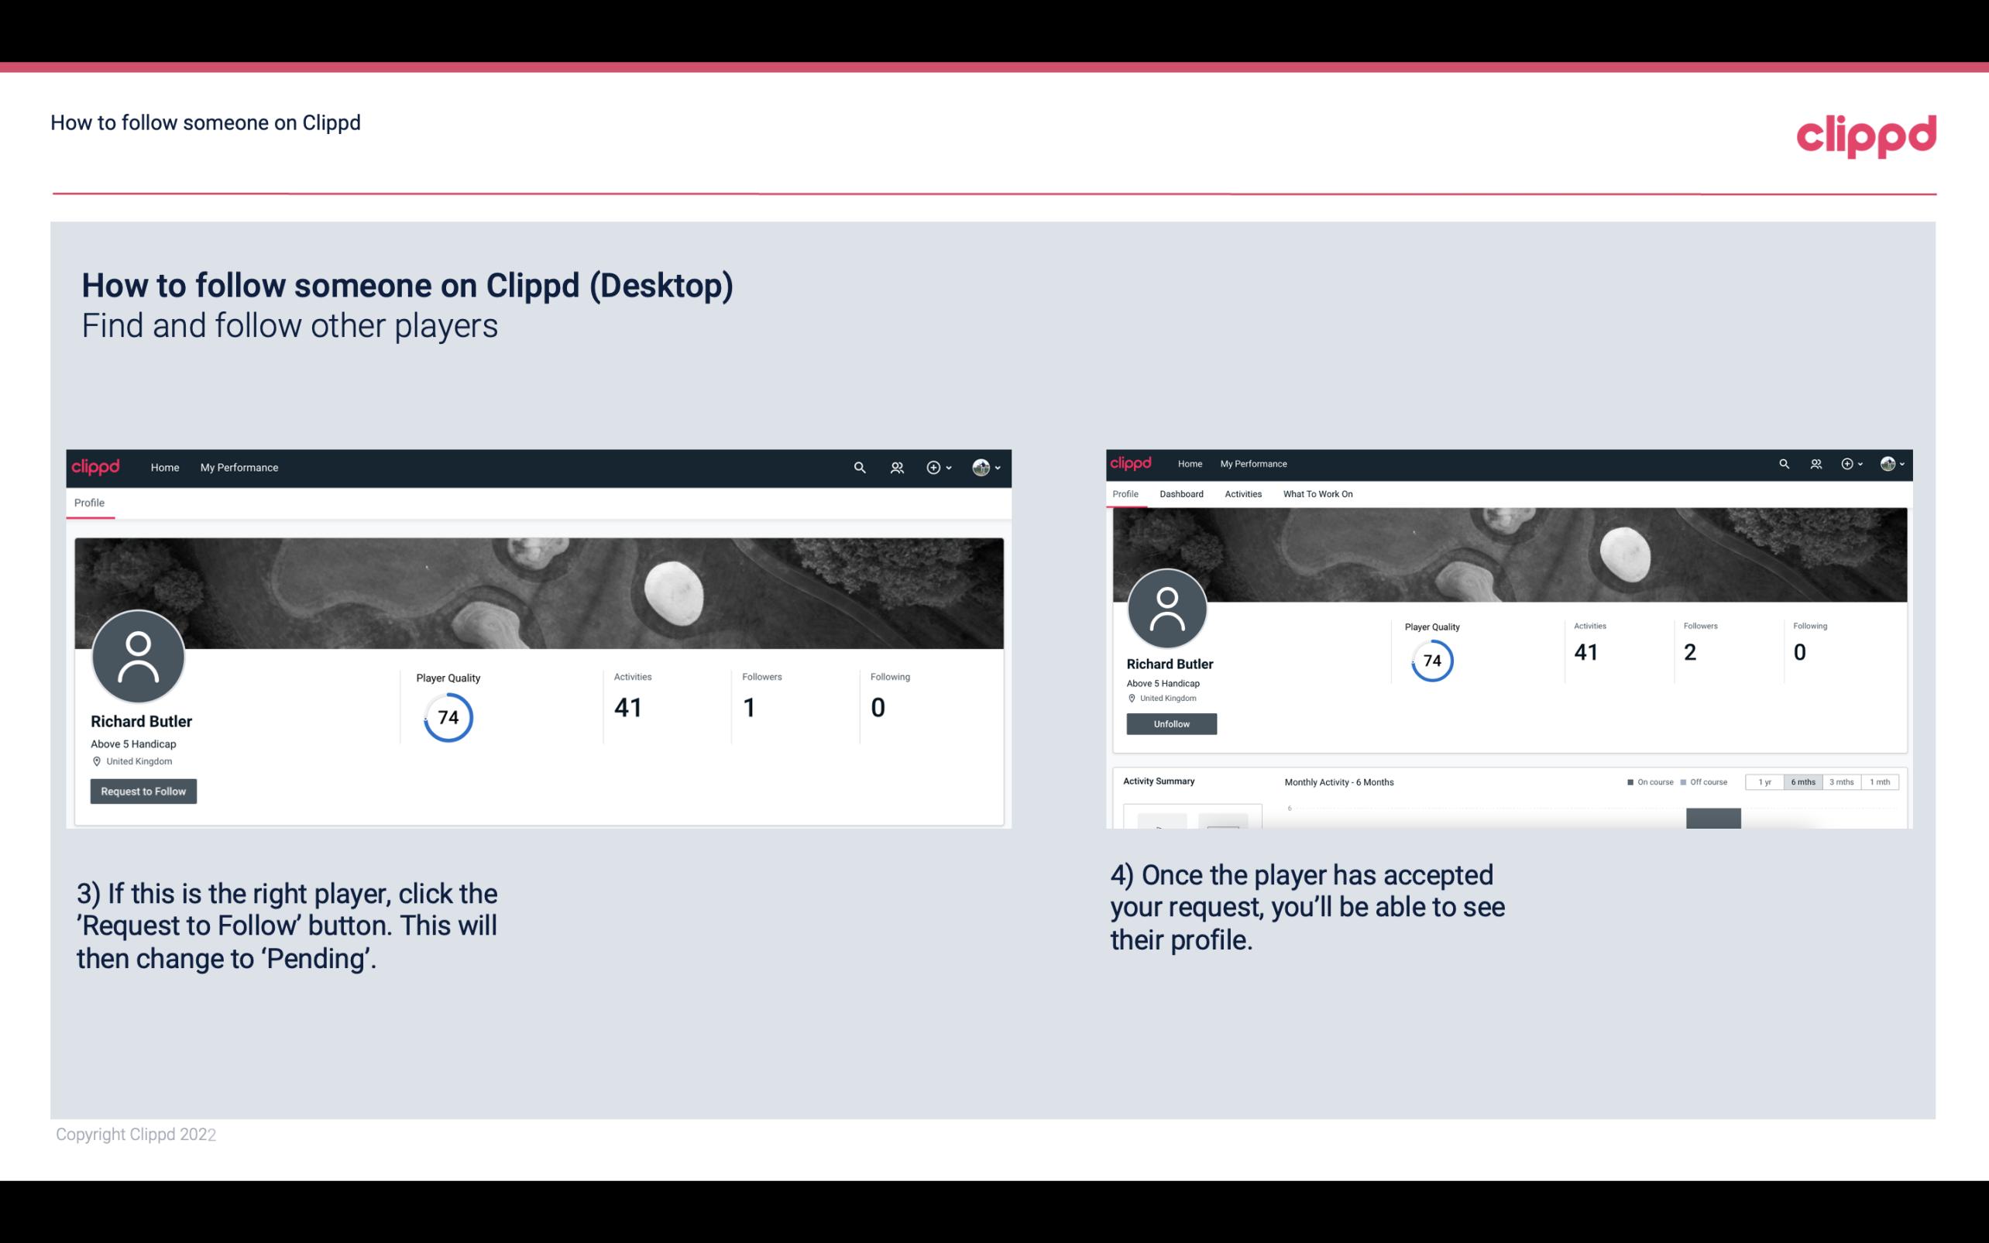Click the location pin icon on profile
Image resolution: width=1989 pixels, height=1243 pixels.
[96, 761]
